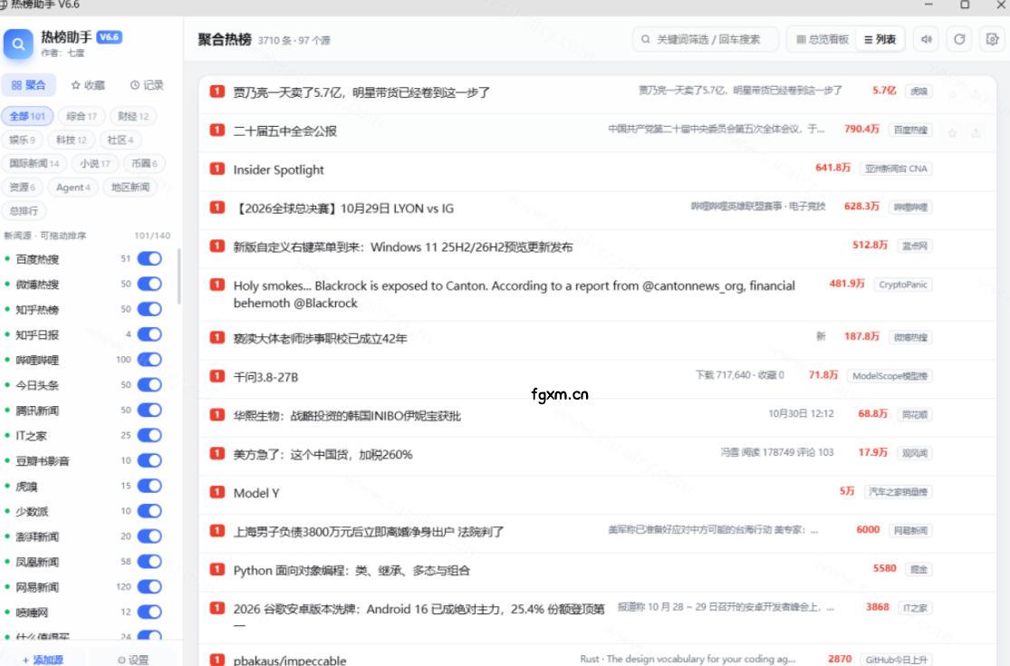The height and width of the screenshot is (666, 1010).
Task: Open settings gear icon at top right
Action: click(992, 39)
